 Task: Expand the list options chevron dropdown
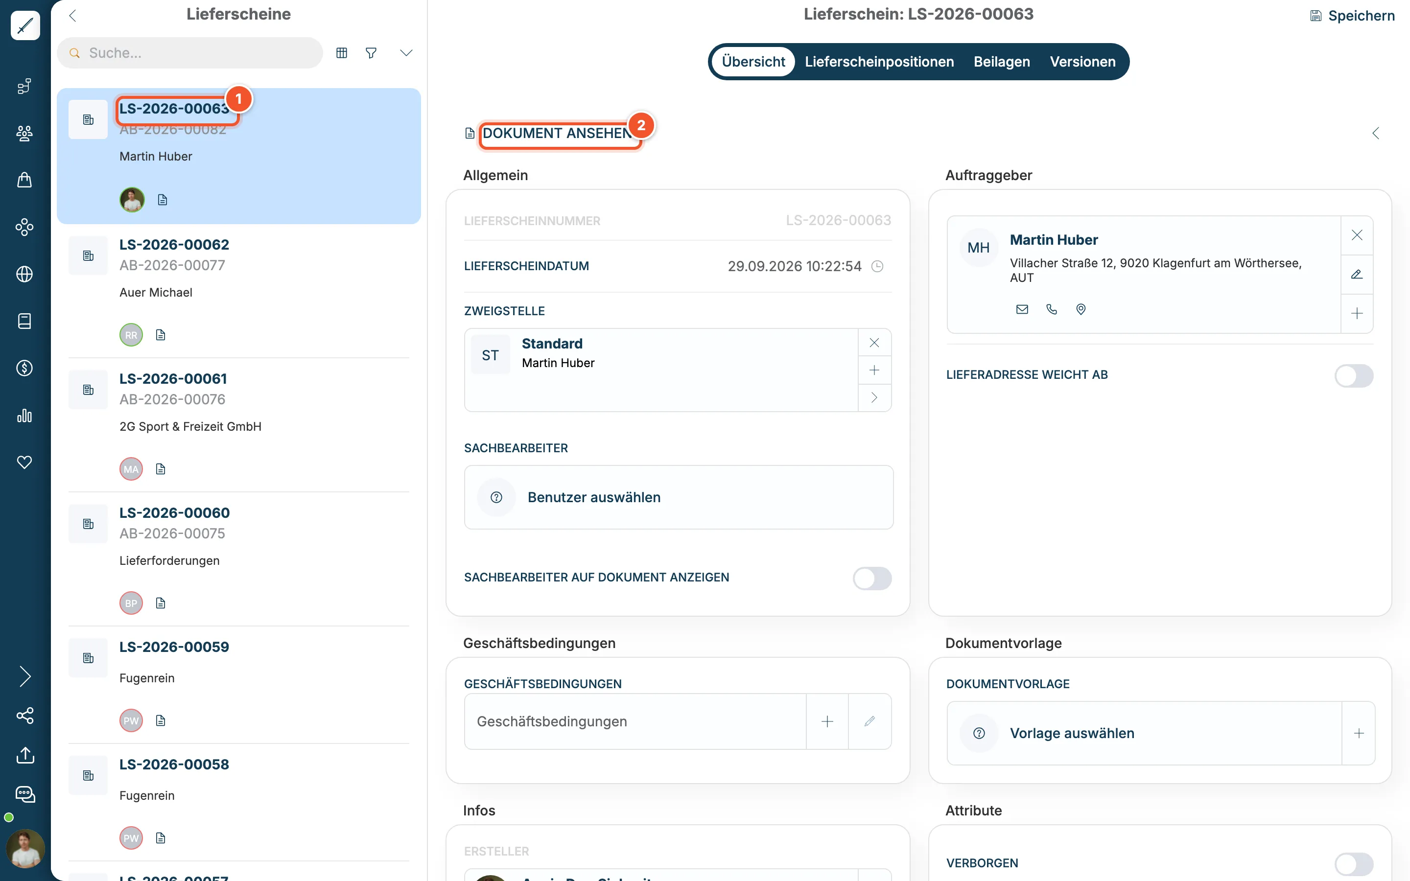pos(406,53)
